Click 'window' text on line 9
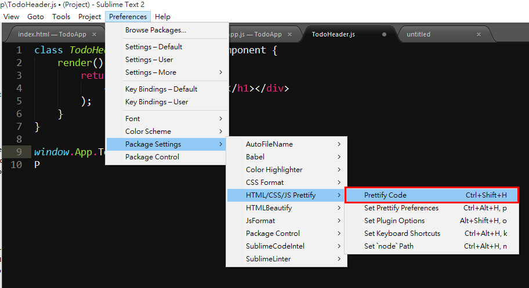 52,152
